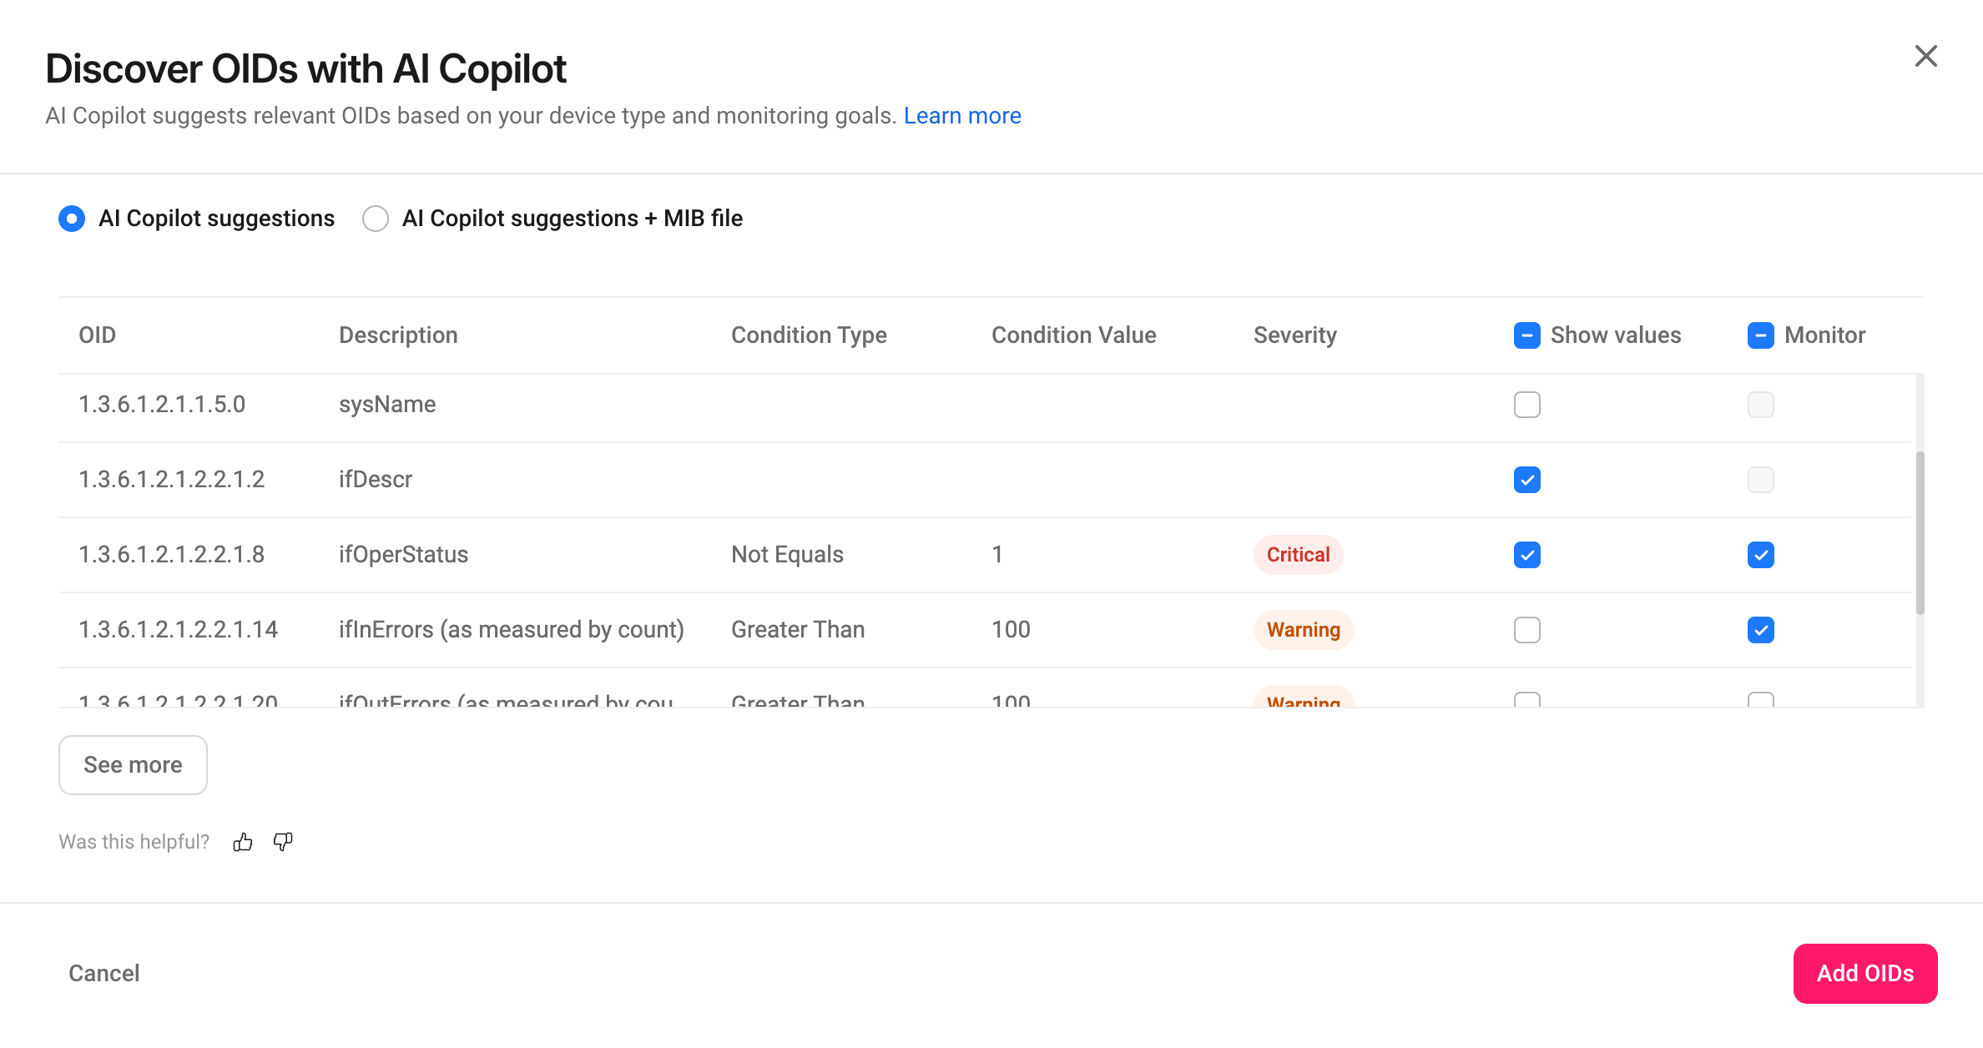
Task: Click the Warning badge for ifInErrors
Action: click(1304, 630)
